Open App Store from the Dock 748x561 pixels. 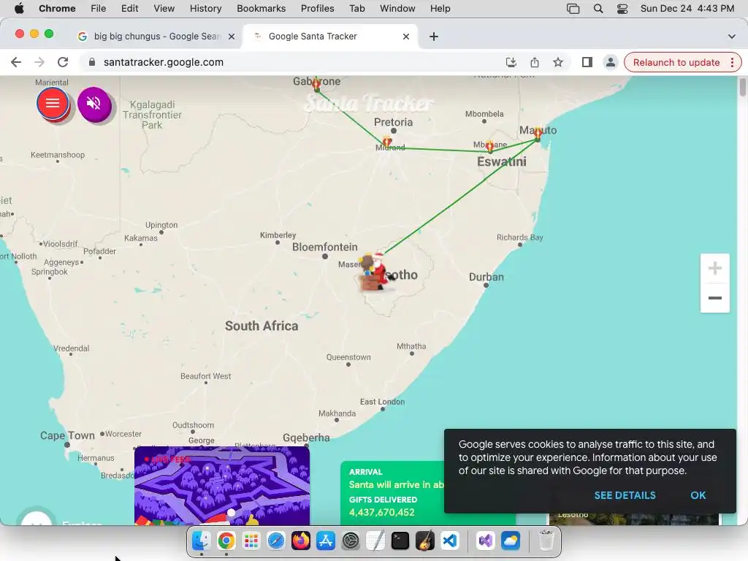click(x=325, y=541)
